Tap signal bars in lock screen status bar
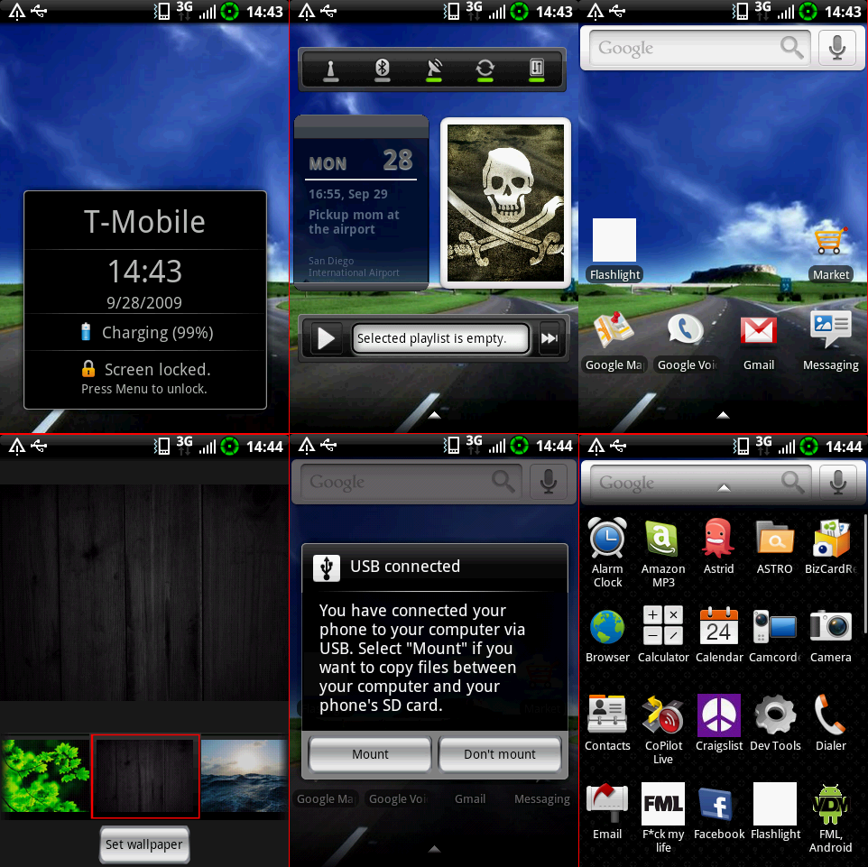 click(x=207, y=11)
